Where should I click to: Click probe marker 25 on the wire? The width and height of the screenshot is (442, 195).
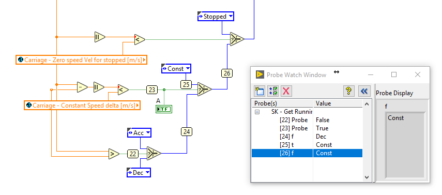coord(186,84)
